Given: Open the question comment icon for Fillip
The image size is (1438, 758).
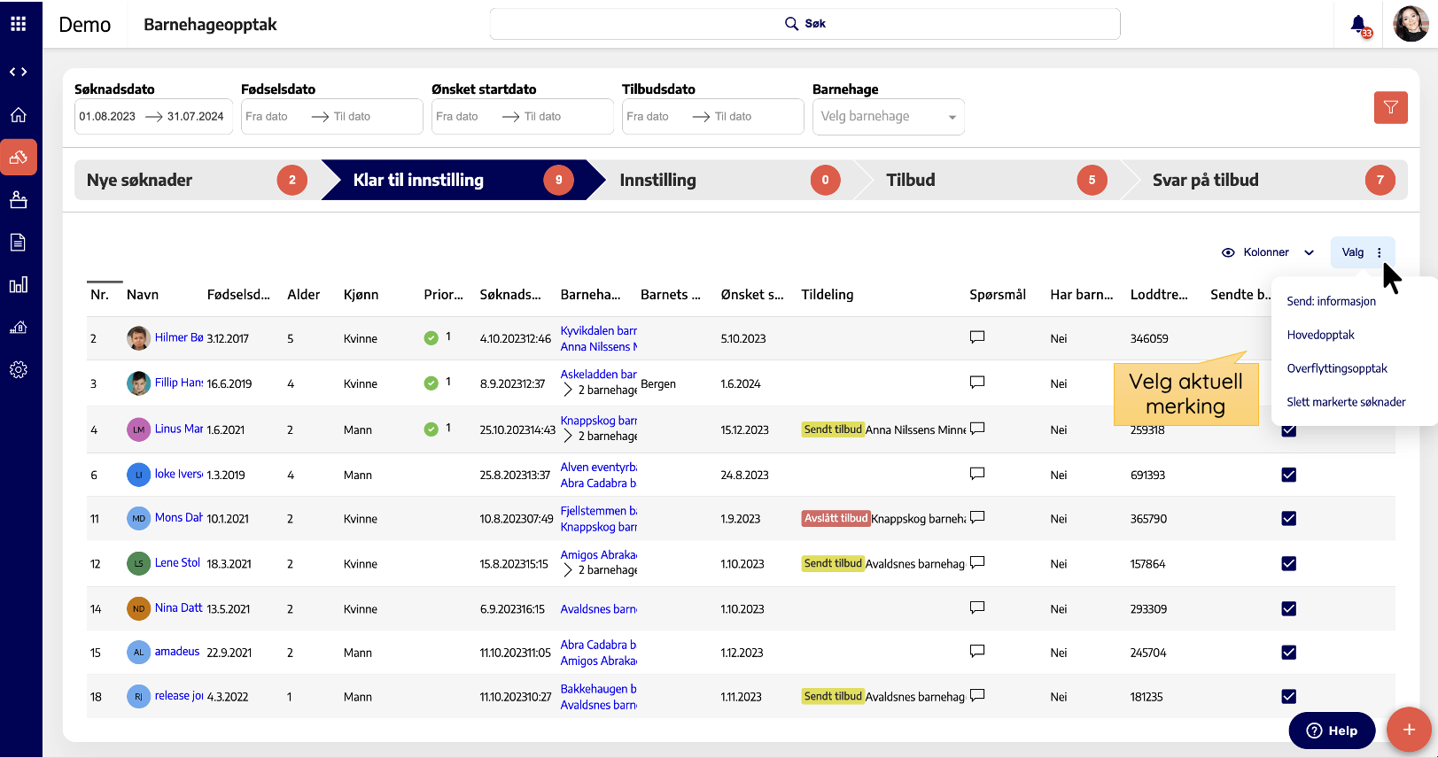Looking at the screenshot, I should pos(977,383).
